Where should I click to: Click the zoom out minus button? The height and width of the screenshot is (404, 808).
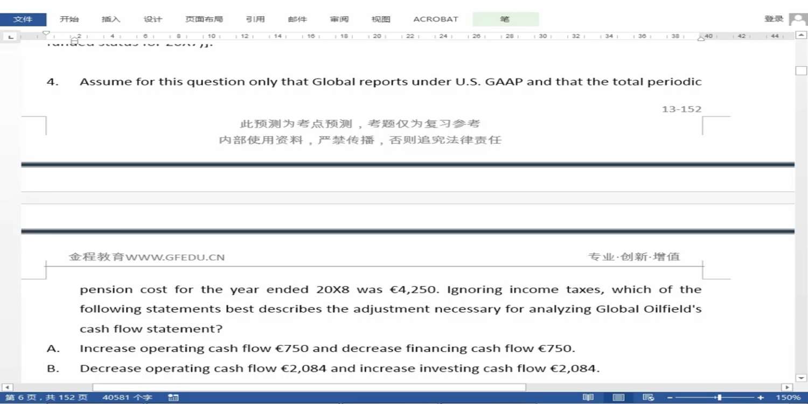pyautogui.click(x=670, y=398)
